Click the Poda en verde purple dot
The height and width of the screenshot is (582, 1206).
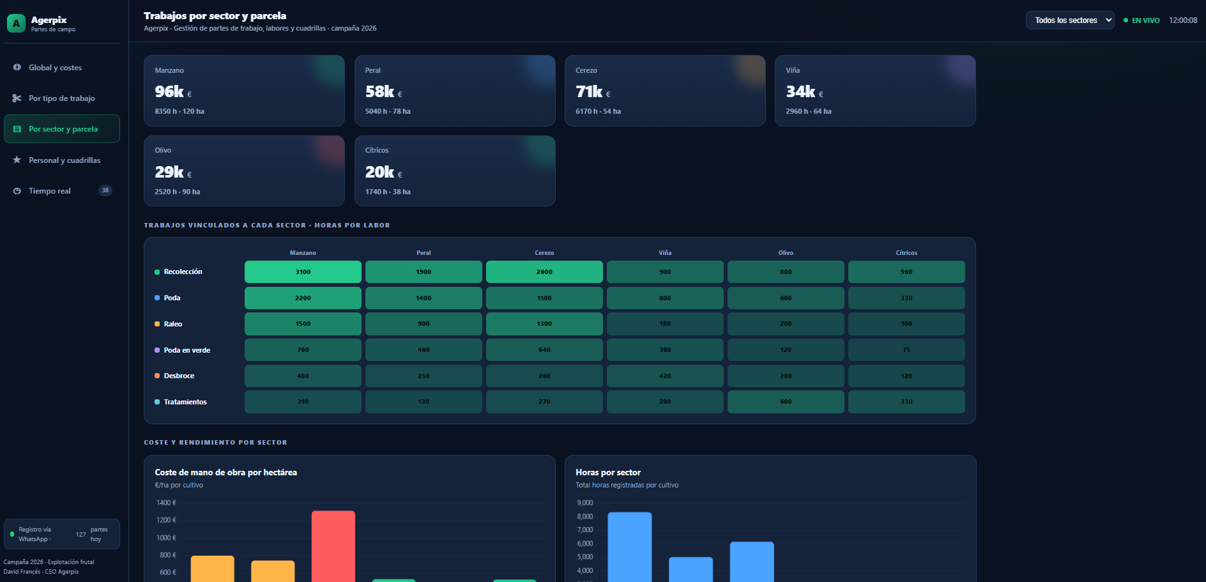click(157, 350)
